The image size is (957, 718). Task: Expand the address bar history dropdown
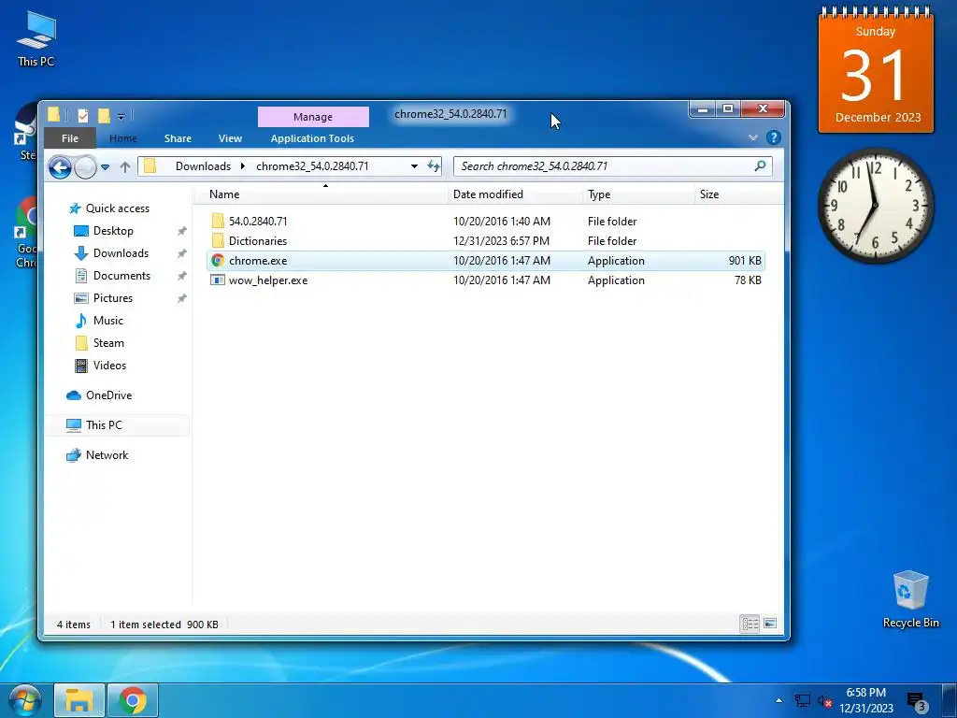point(414,166)
